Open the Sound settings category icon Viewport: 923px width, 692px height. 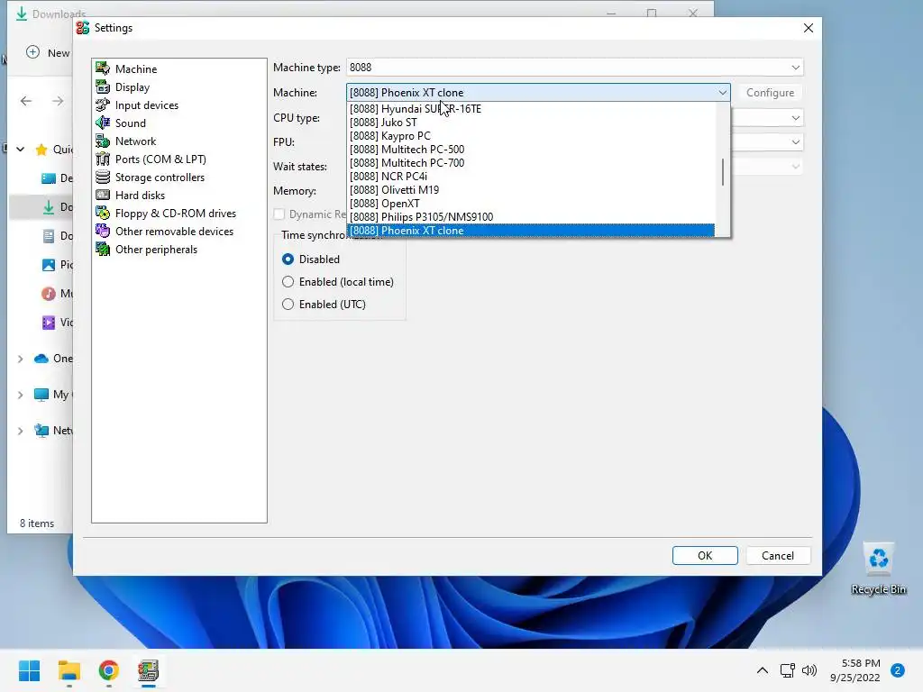pyautogui.click(x=103, y=123)
